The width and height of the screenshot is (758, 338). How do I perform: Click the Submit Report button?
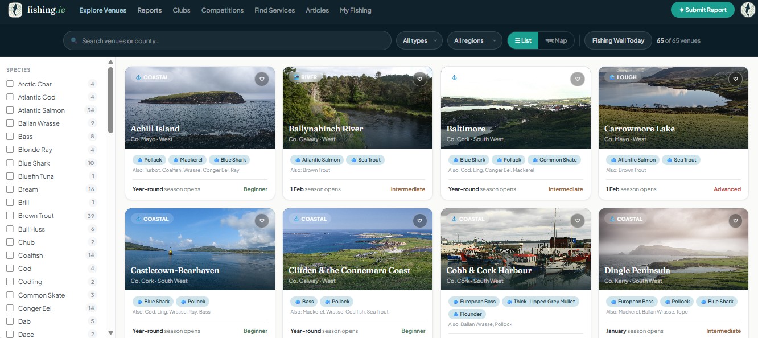(702, 10)
